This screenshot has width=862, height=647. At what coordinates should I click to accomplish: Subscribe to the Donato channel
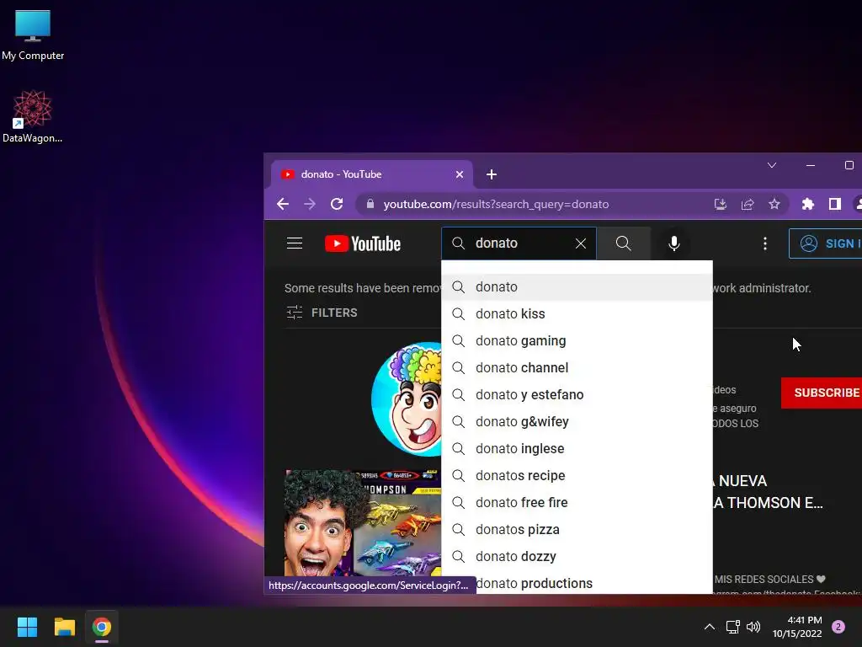(822, 393)
